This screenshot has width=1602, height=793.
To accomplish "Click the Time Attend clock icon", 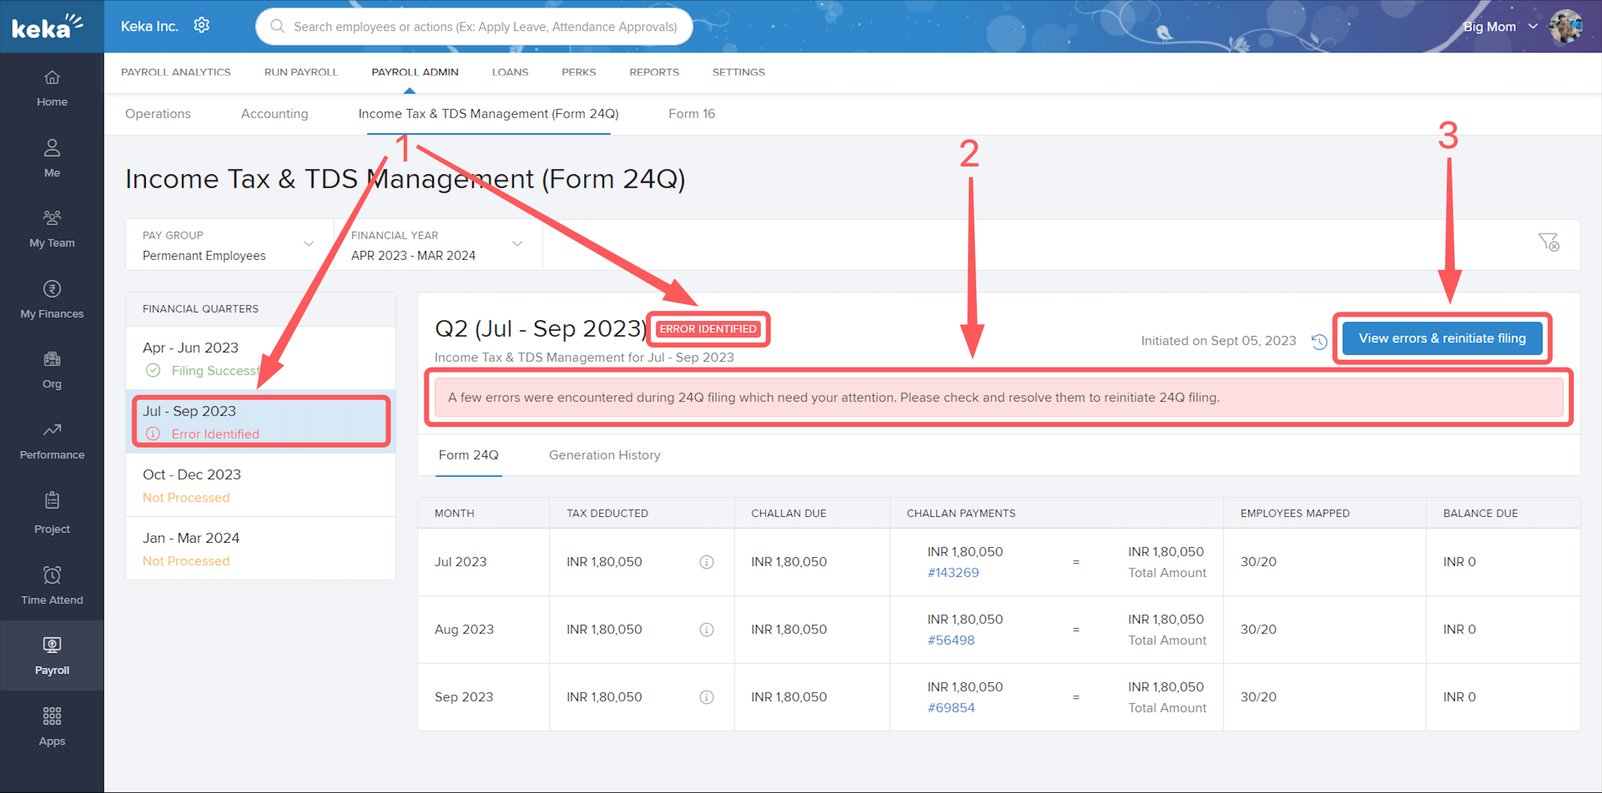I will click(x=52, y=575).
